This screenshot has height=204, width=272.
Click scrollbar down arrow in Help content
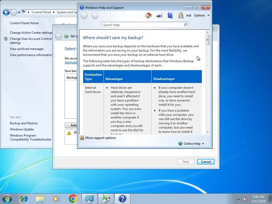point(208,132)
